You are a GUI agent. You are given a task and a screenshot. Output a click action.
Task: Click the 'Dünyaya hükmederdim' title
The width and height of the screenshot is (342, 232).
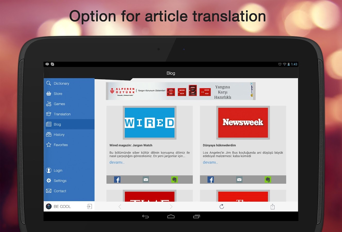[x=219, y=145]
